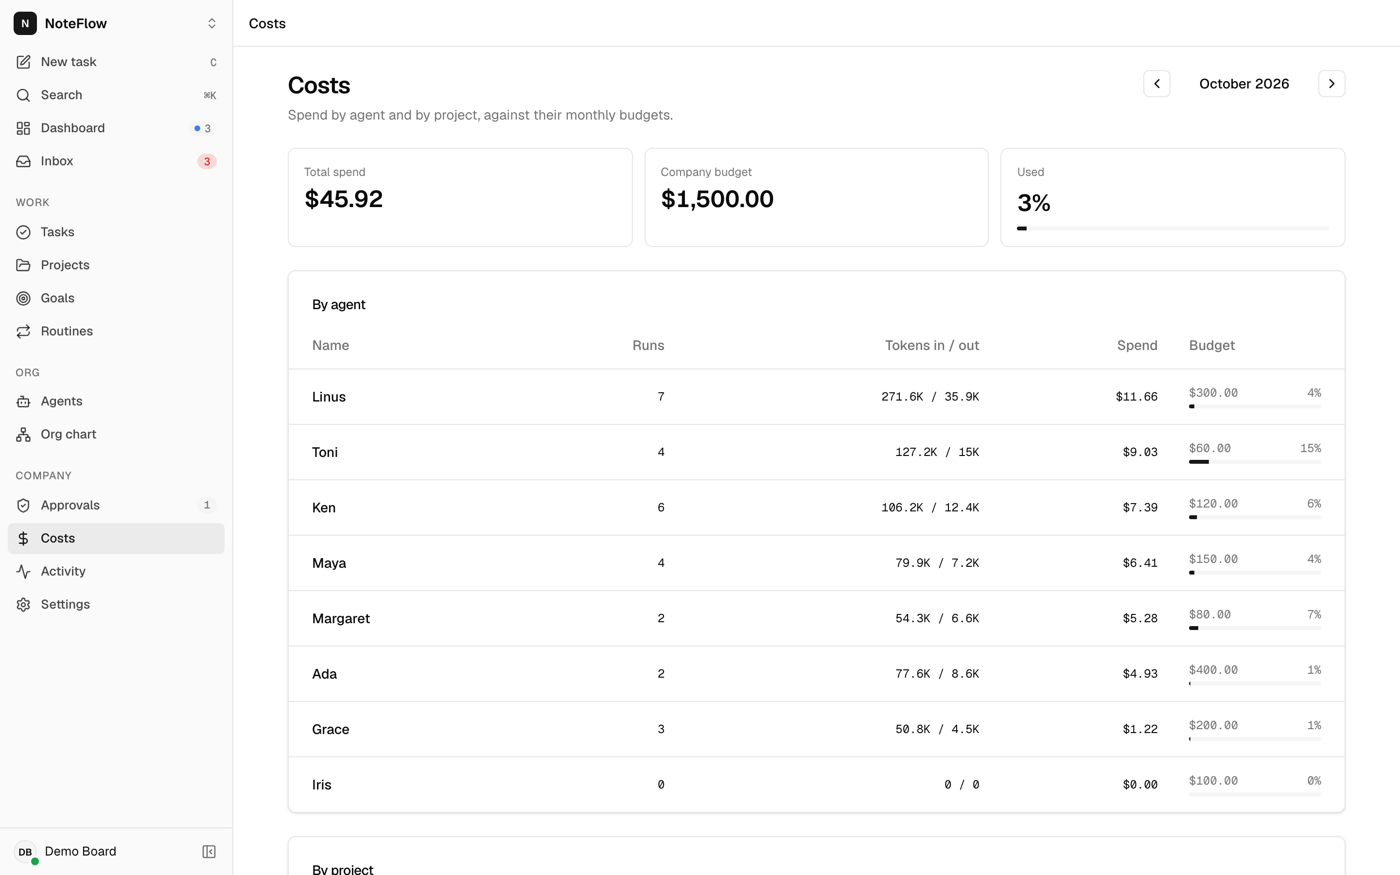Click the Goals target icon
The height and width of the screenshot is (875, 1400).
(23, 298)
